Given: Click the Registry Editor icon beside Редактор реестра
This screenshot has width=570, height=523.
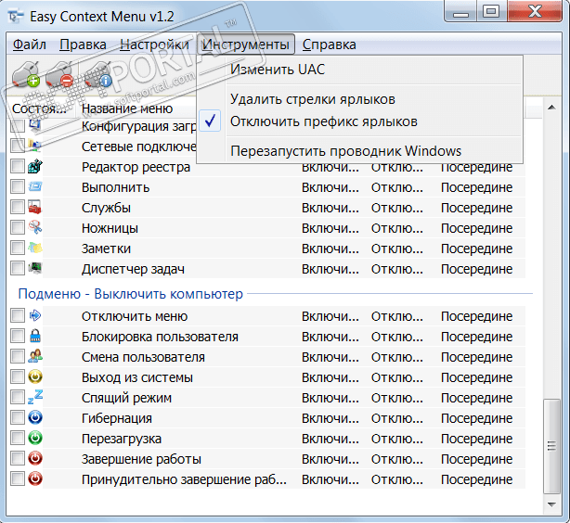Looking at the screenshot, I should click(x=35, y=166).
